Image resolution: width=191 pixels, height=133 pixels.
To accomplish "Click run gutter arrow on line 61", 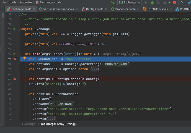I will pyautogui.click(x=14, y=29).
